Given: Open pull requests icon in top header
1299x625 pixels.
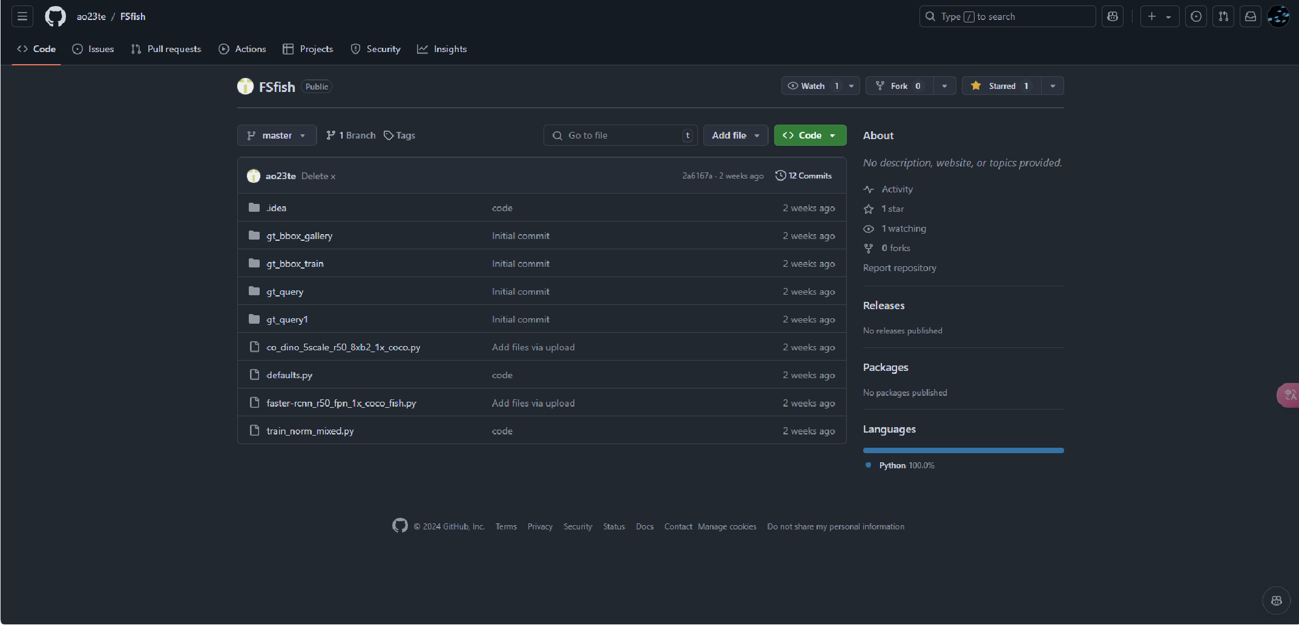Looking at the screenshot, I should (1223, 16).
